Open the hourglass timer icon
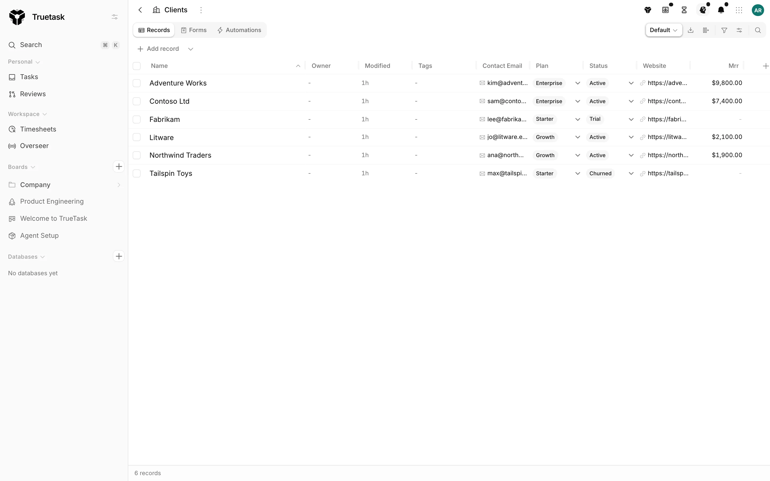770x481 pixels. coord(684,10)
